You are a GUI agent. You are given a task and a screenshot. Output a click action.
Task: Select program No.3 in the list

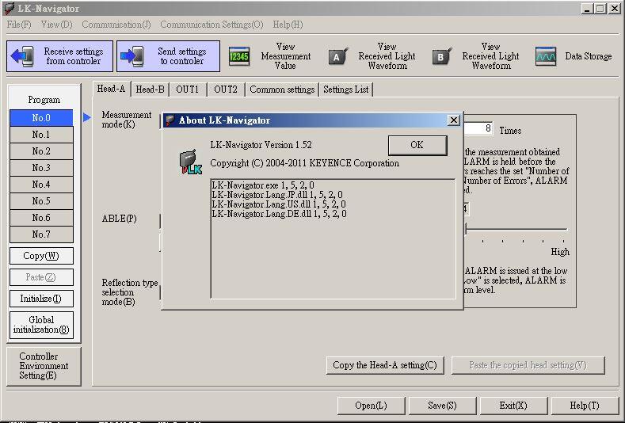pyautogui.click(x=41, y=168)
